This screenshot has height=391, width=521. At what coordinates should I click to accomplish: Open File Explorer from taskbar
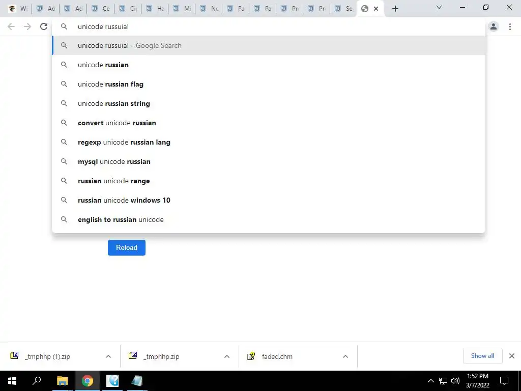(62, 381)
